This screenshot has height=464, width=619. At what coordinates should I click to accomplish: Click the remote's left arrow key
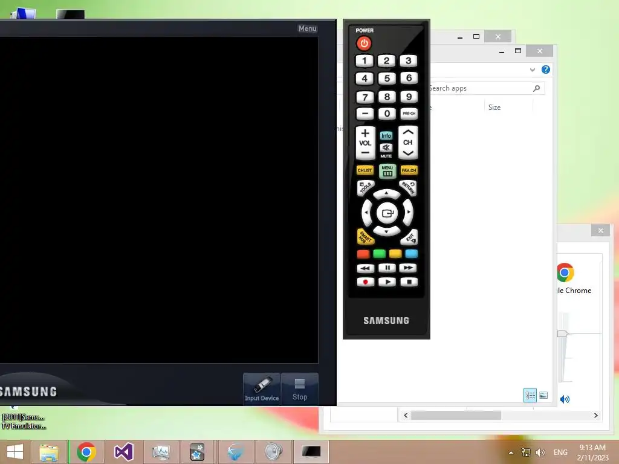tap(367, 212)
